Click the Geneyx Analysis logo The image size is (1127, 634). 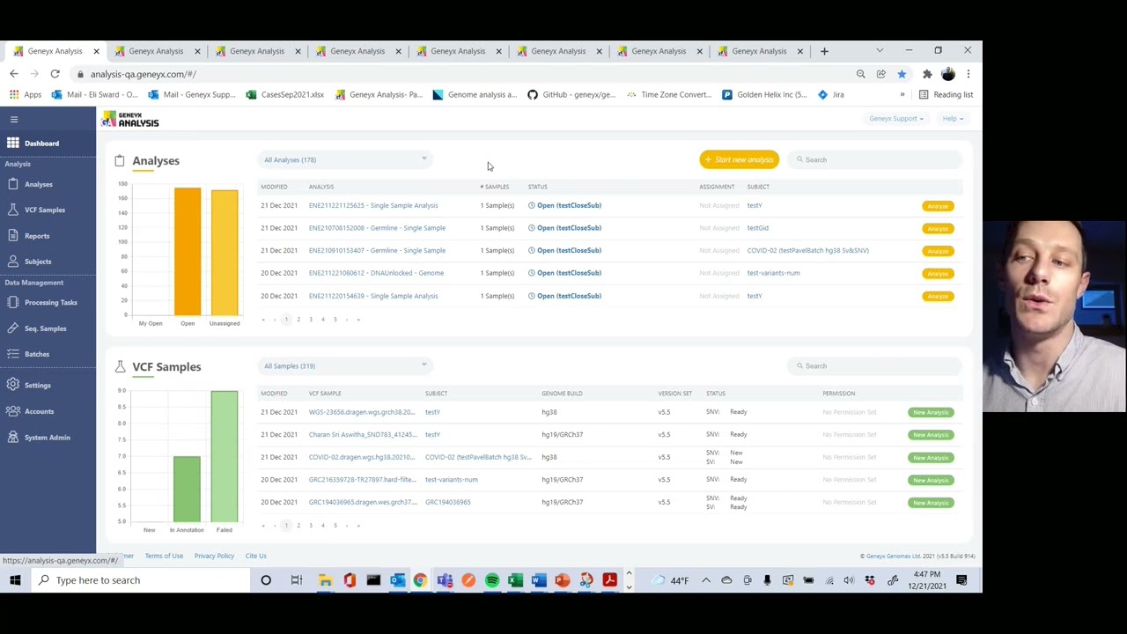point(130,119)
